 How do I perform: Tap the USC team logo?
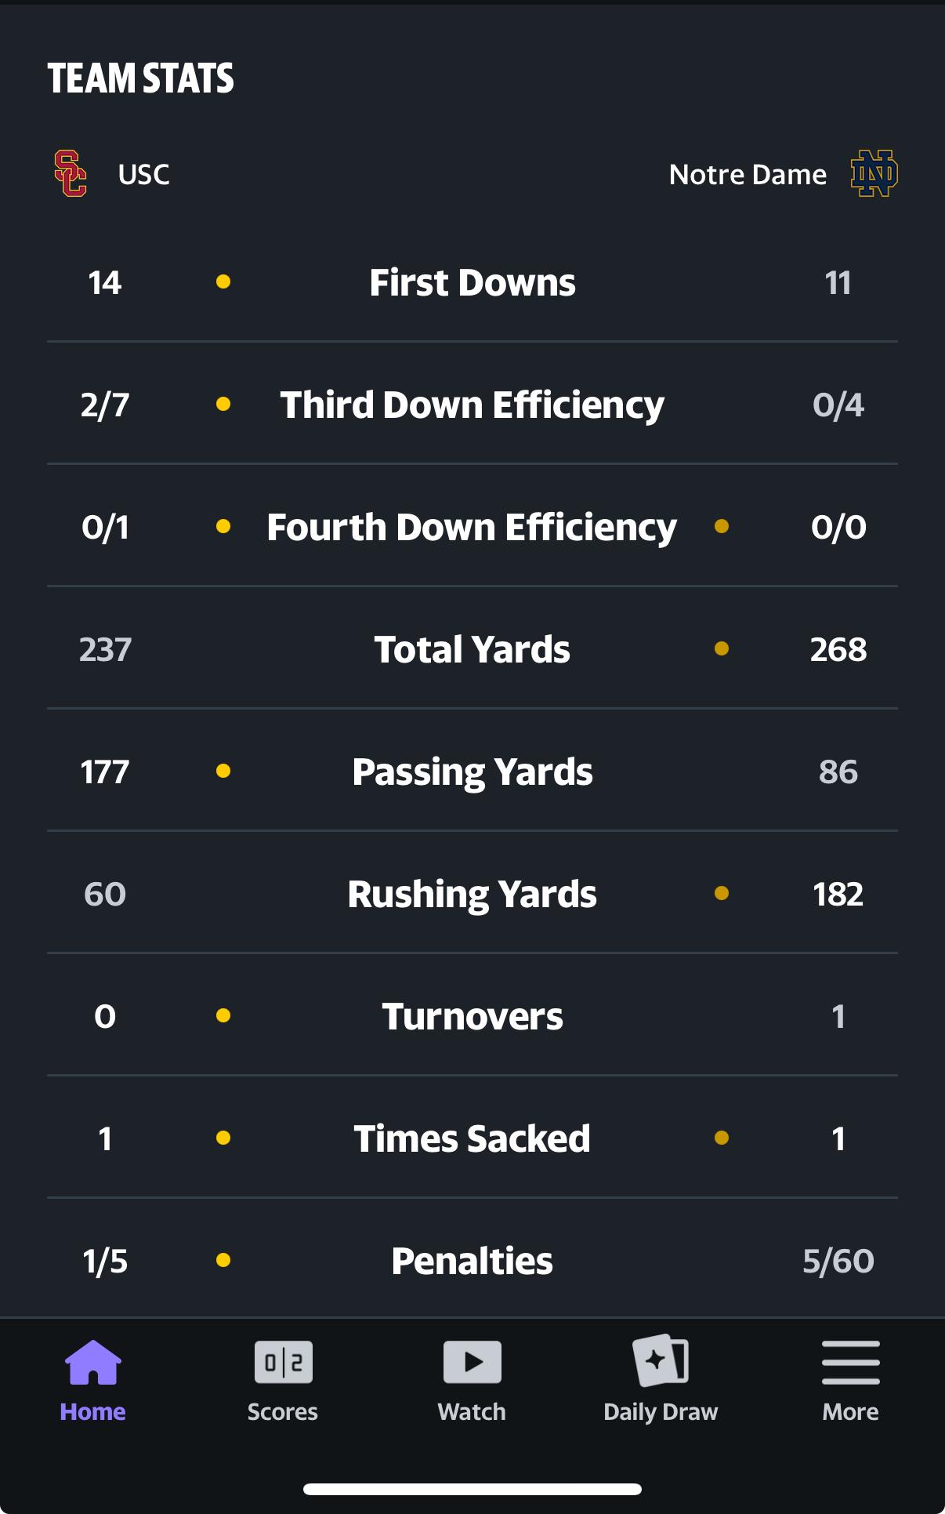click(x=71, y=173)
